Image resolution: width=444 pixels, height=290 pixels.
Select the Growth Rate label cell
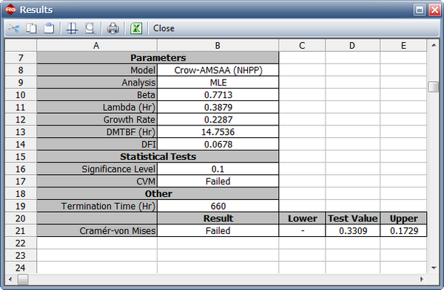pyautogui.click(x=97, y=120)
